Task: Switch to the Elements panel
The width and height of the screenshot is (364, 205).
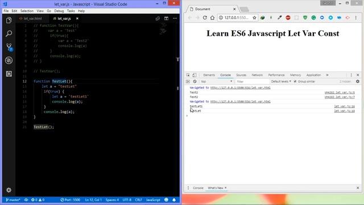Action: coord(209,75)
